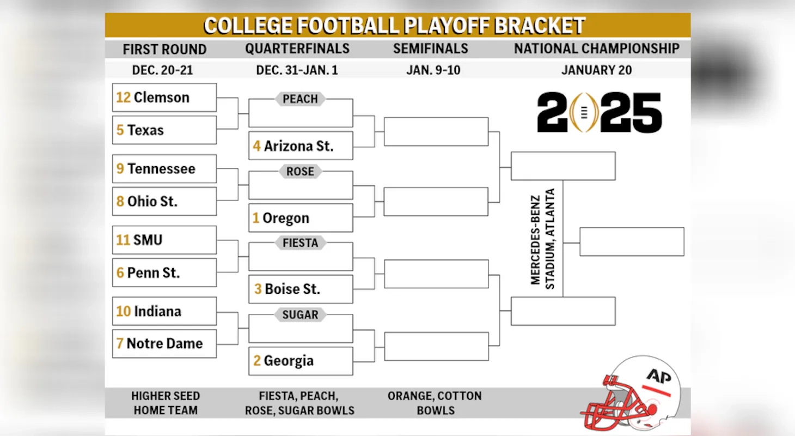795x436 pixels.
Task: Choose the 1 Oregon quarterfinal box
Action: pos(301,218)
